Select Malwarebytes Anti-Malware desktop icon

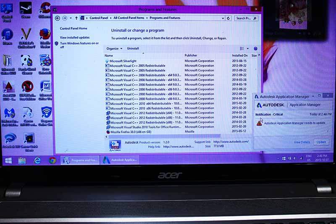9,117
